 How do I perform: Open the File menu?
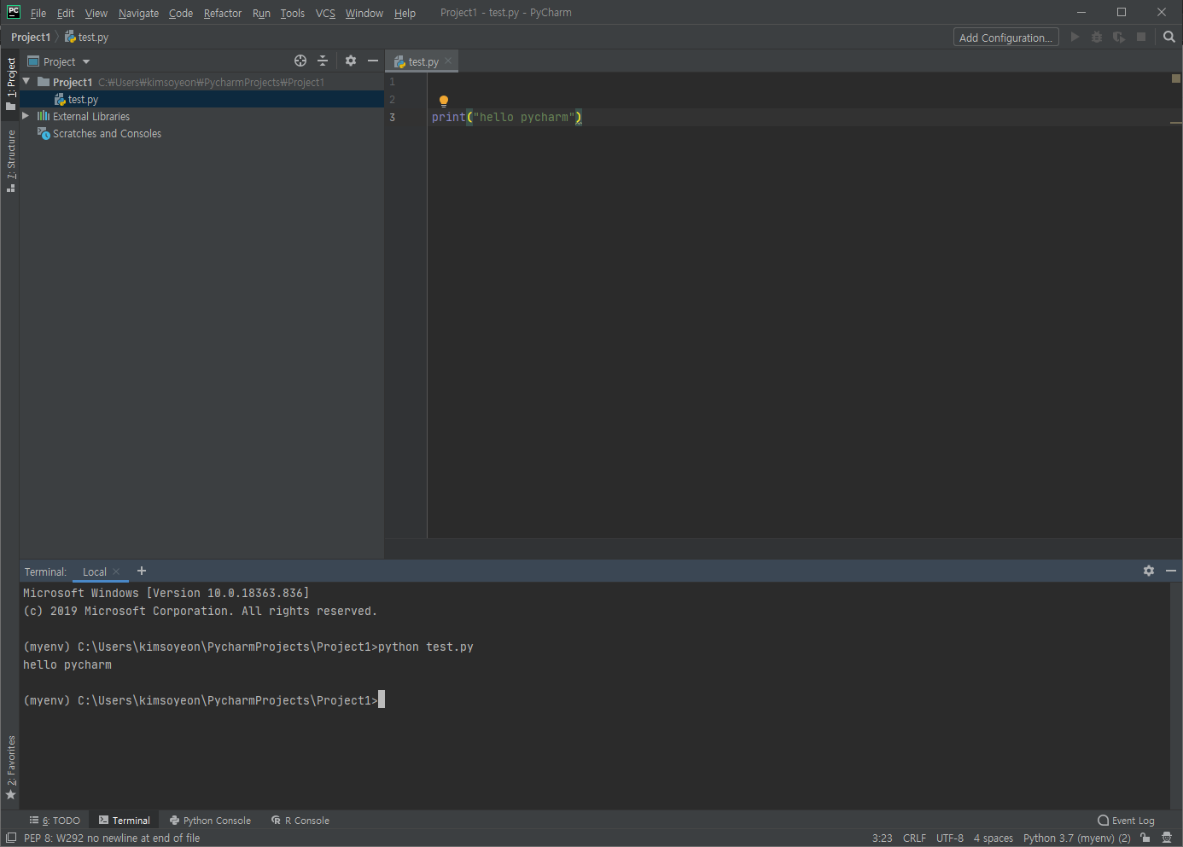tap(38, 13)
